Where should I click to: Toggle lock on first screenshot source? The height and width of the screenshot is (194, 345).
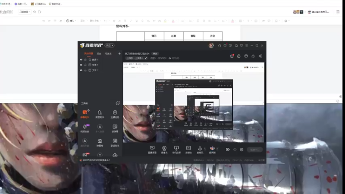coord(85,59)
